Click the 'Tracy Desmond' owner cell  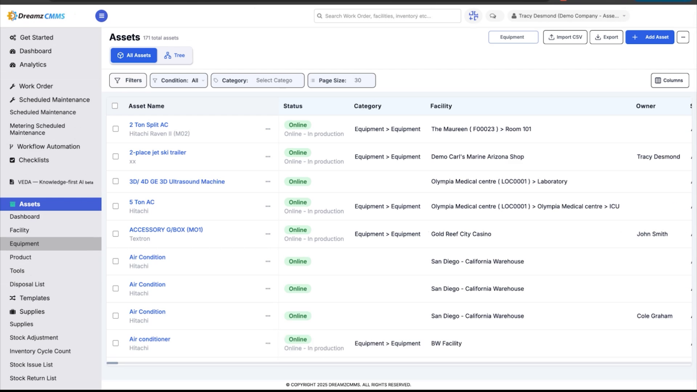click(x=658, y=157)
